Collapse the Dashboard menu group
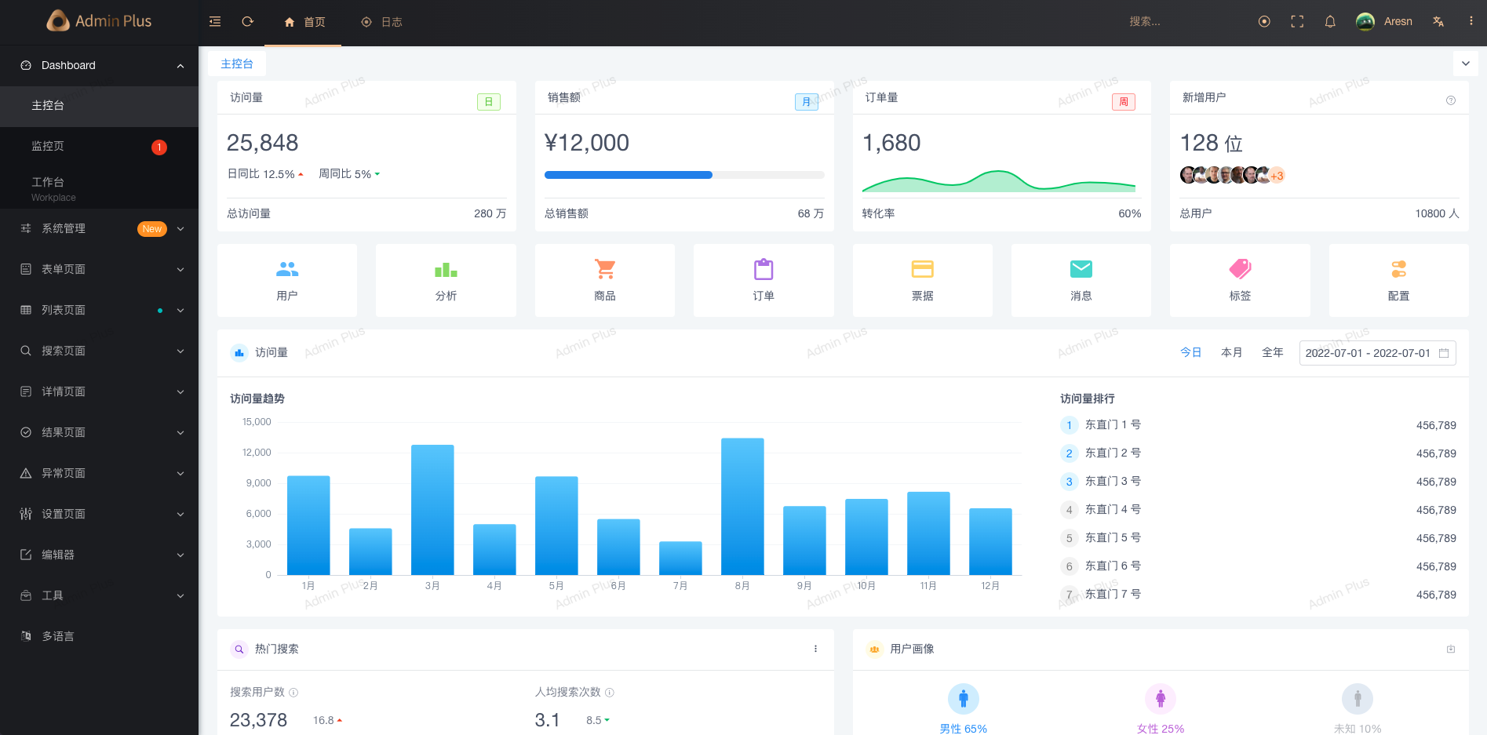1487x735 pixels. [x=99, y=66]
